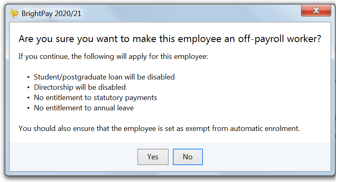339x182 pixels.
Task: Click the BrightPay logo in title bar
Action: point(14,14)
